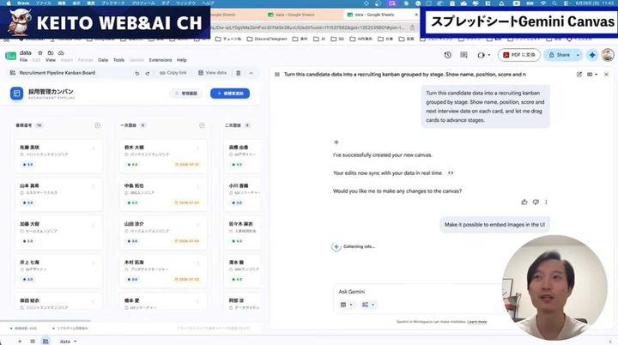
Task: Open the move-to-folder icon beside the title
Action: click(x=51, y=53)
